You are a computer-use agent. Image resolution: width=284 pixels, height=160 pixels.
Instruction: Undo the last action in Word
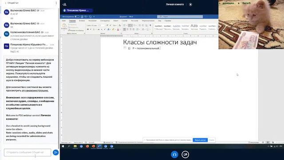(x=85, y=17)
